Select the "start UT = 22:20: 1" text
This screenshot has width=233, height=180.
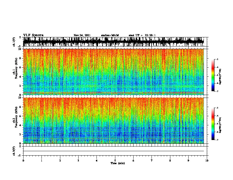[142, 35]
